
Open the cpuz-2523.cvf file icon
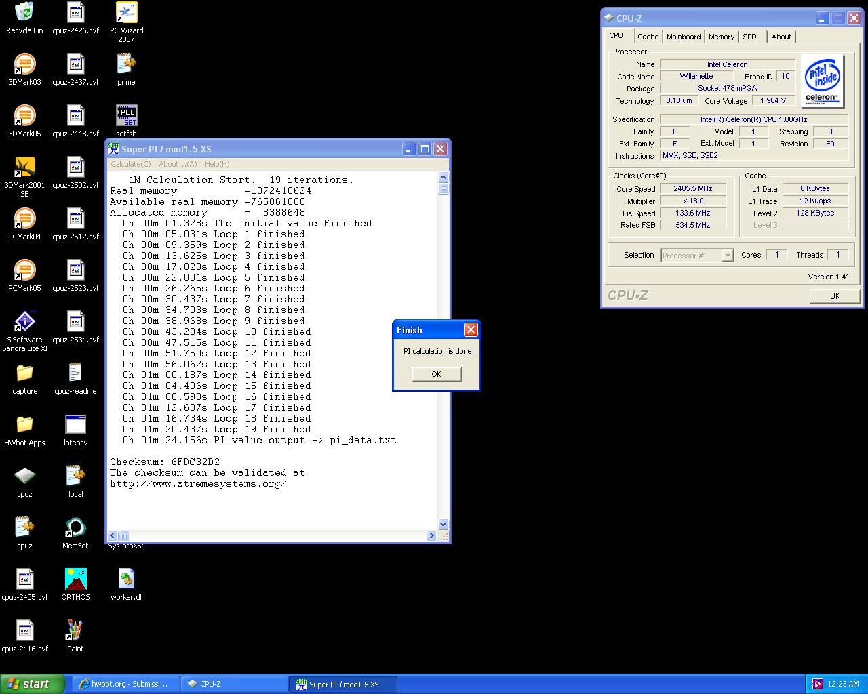(75, 276)
